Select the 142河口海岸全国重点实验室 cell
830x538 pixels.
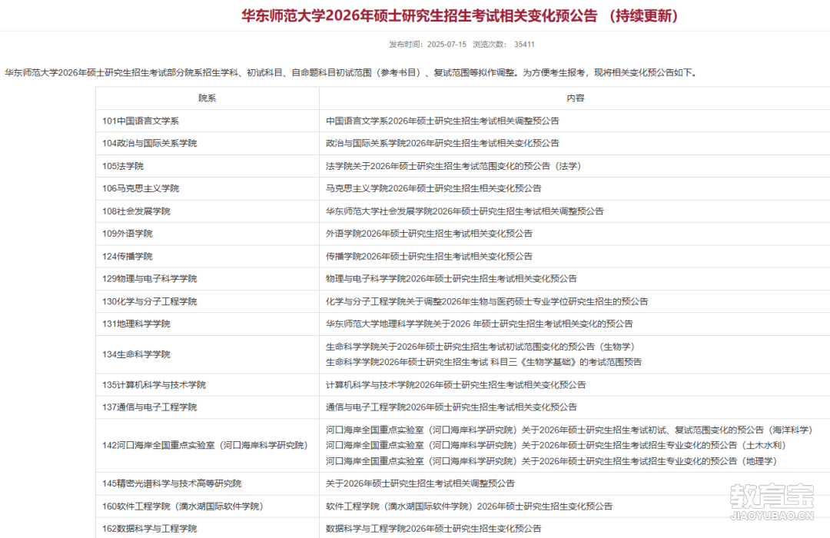(x=207, y=445)
